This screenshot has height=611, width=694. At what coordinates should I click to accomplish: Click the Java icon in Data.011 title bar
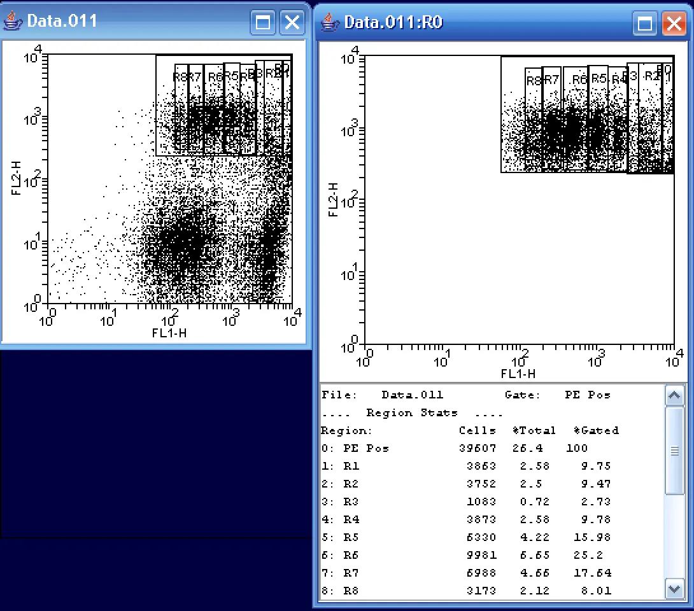[x=12, y=21]
